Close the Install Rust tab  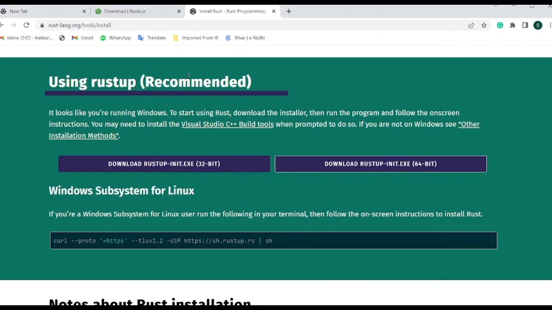[273, 11]
